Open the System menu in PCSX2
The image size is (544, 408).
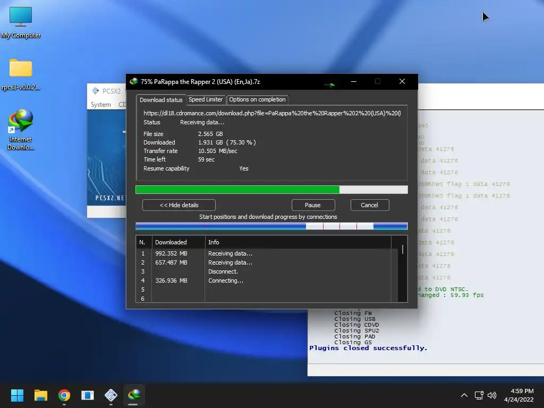coord(101,105)
